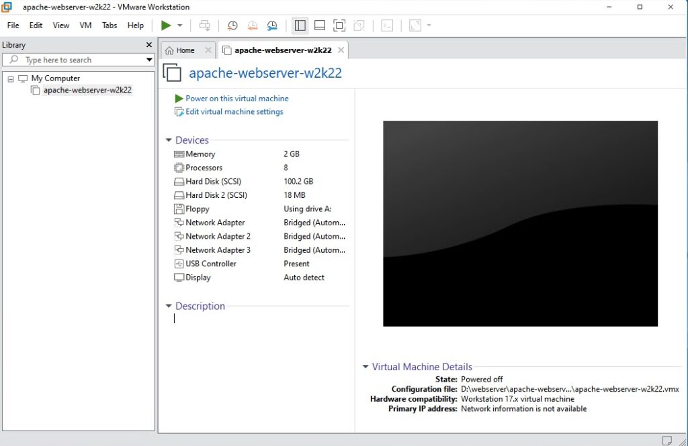Take a snapshot of this virtual machine
This screenshot has height=446, width=688.
tap(232, 25)
